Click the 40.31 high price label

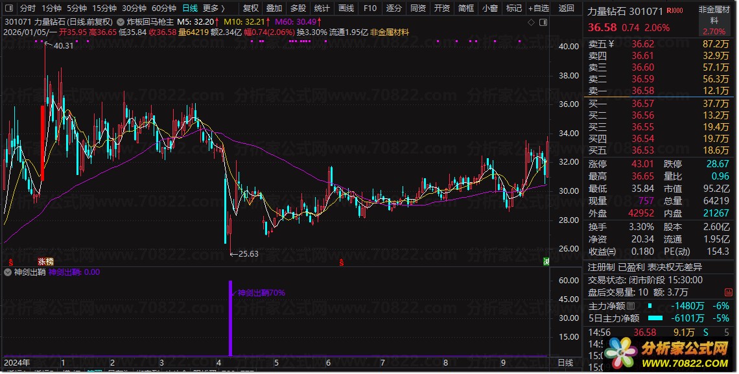tap(64, 45)
